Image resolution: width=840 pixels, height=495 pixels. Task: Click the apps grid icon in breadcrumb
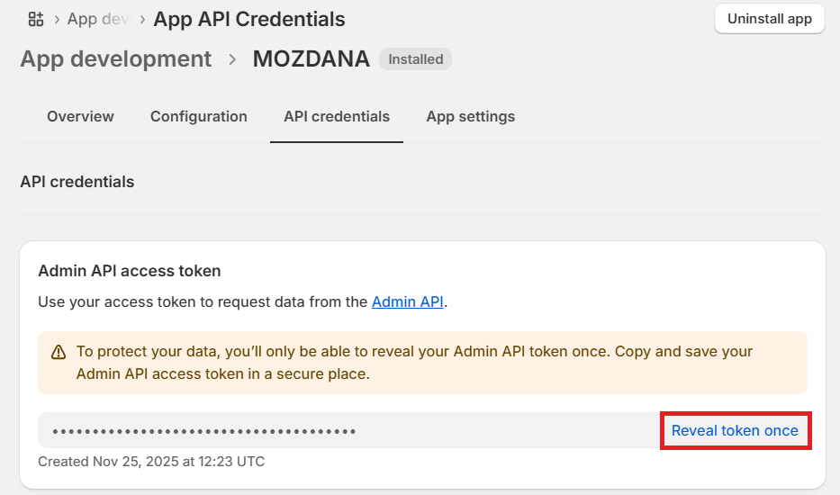36,19
